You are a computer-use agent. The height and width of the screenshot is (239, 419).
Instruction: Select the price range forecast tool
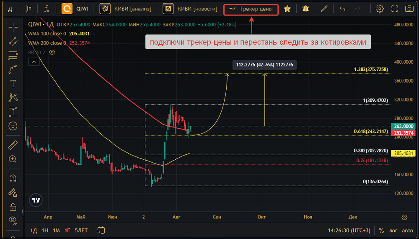(13, 112)
